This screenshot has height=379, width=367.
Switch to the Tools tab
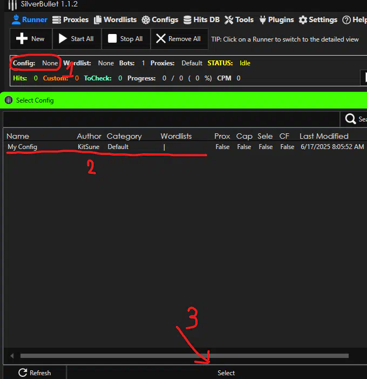tap(239, 19)
